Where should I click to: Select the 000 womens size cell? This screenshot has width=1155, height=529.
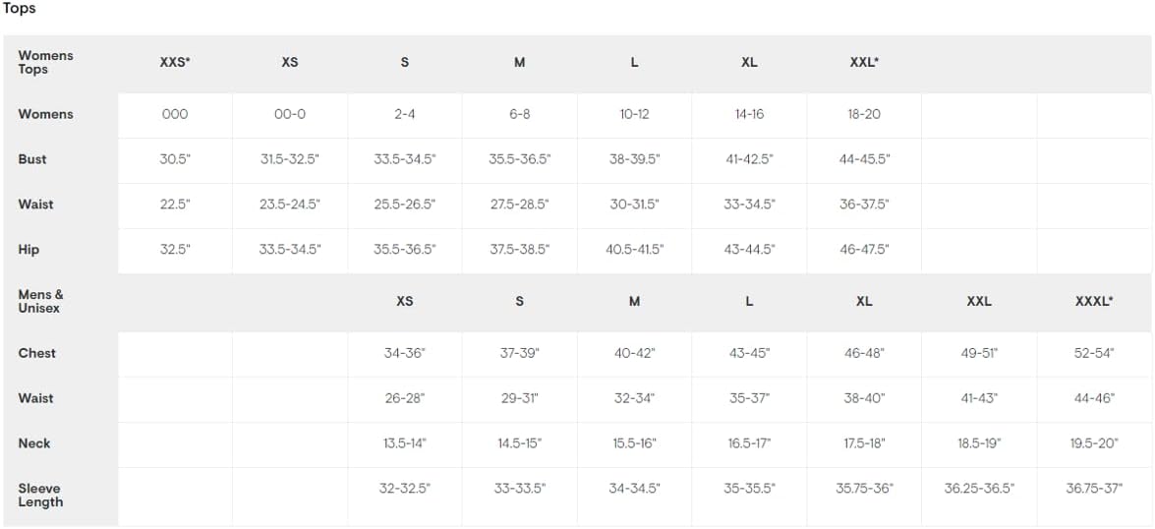[175, 114]
